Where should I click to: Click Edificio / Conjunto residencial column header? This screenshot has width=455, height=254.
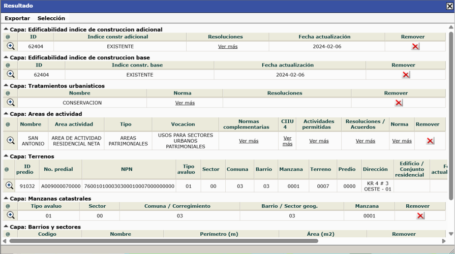coord(412,169)
